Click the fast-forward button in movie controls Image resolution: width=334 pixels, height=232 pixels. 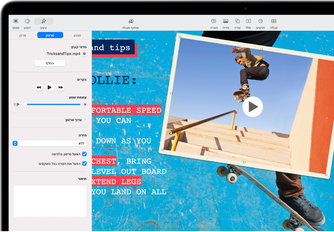[x=61, y=87]
